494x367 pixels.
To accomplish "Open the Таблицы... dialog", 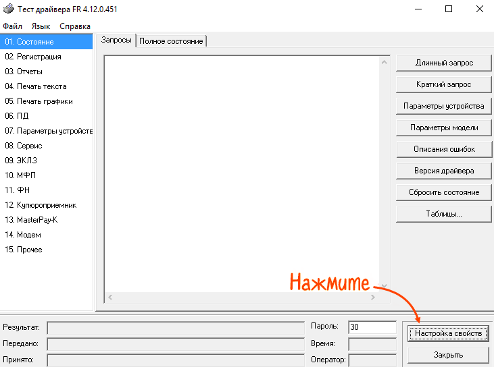I will [x=443, y=214].
